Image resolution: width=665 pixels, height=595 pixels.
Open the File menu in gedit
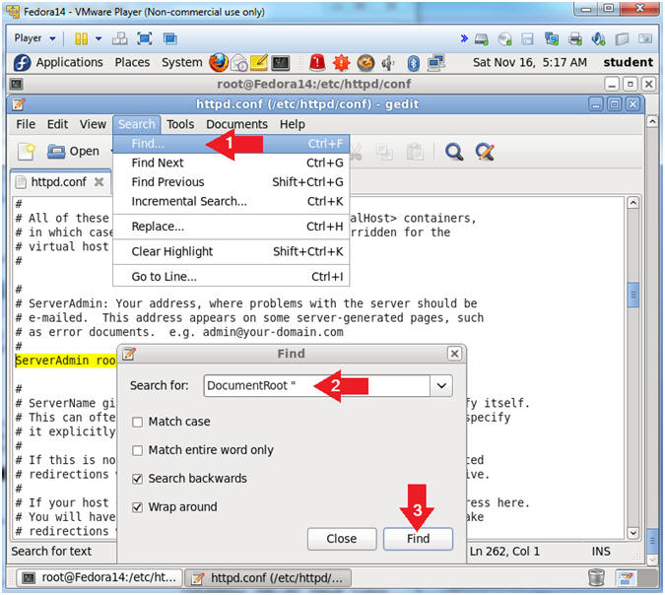pyautogui.click(x=26, y=124)
